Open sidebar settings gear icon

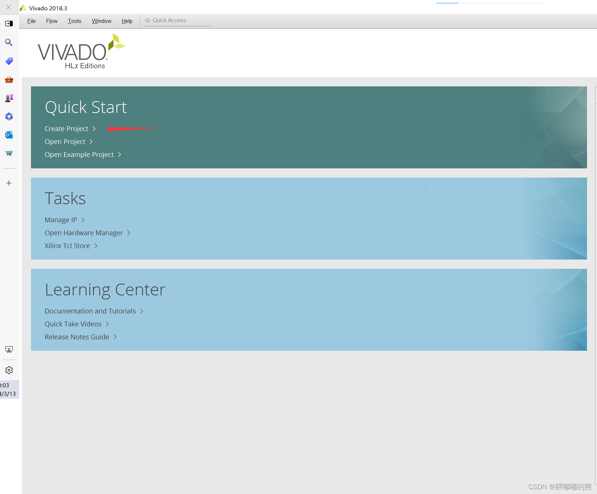click(x=9, y=370)
